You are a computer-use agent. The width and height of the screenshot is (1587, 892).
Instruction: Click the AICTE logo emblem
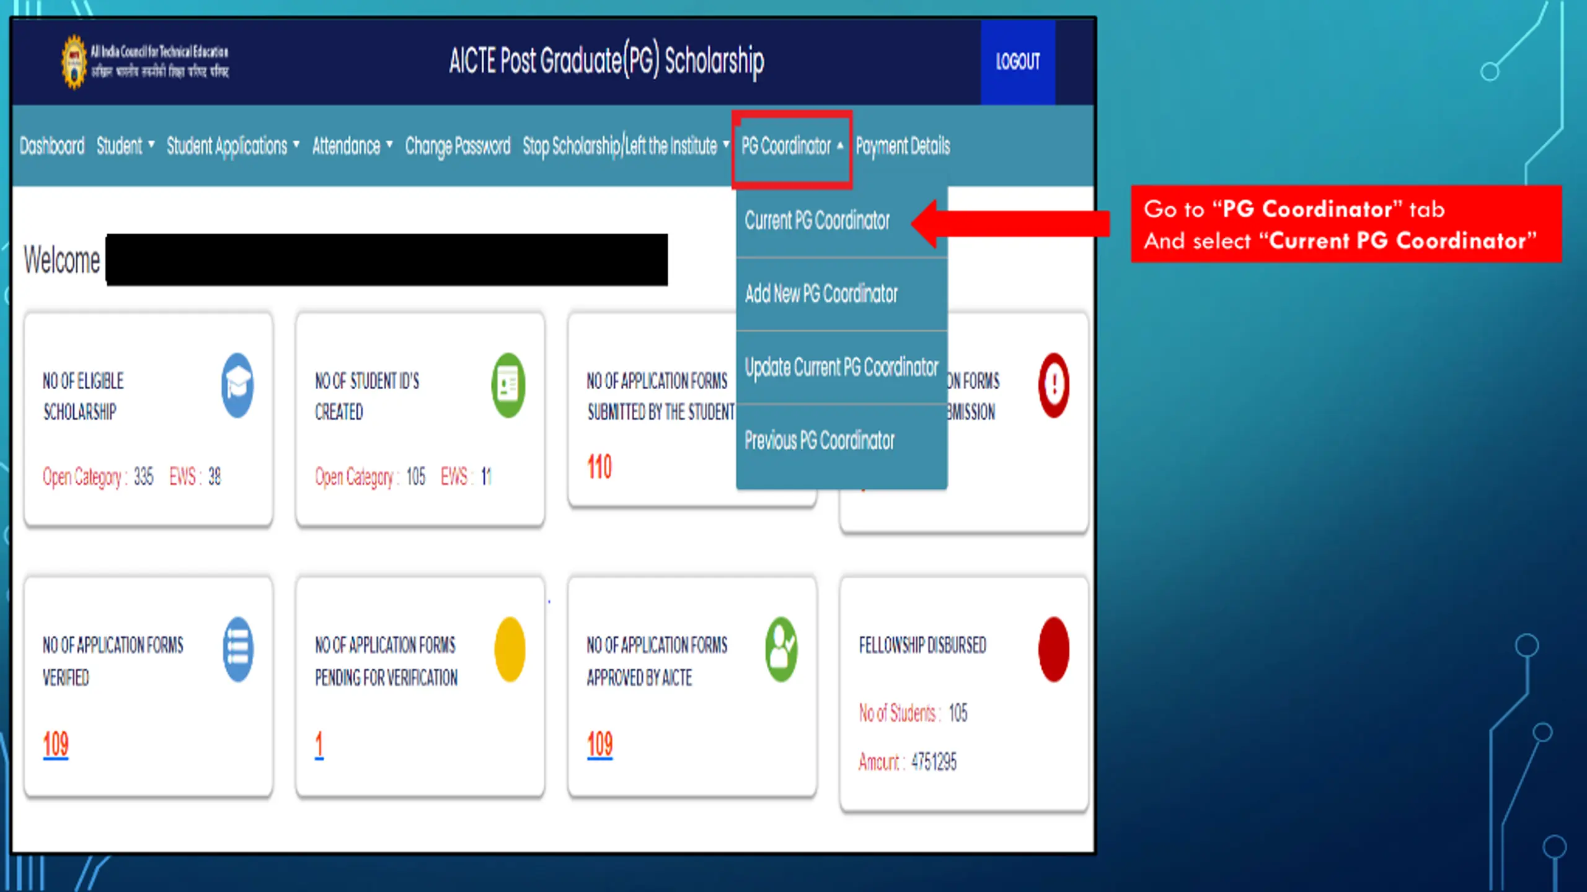(x=74, y=61)
